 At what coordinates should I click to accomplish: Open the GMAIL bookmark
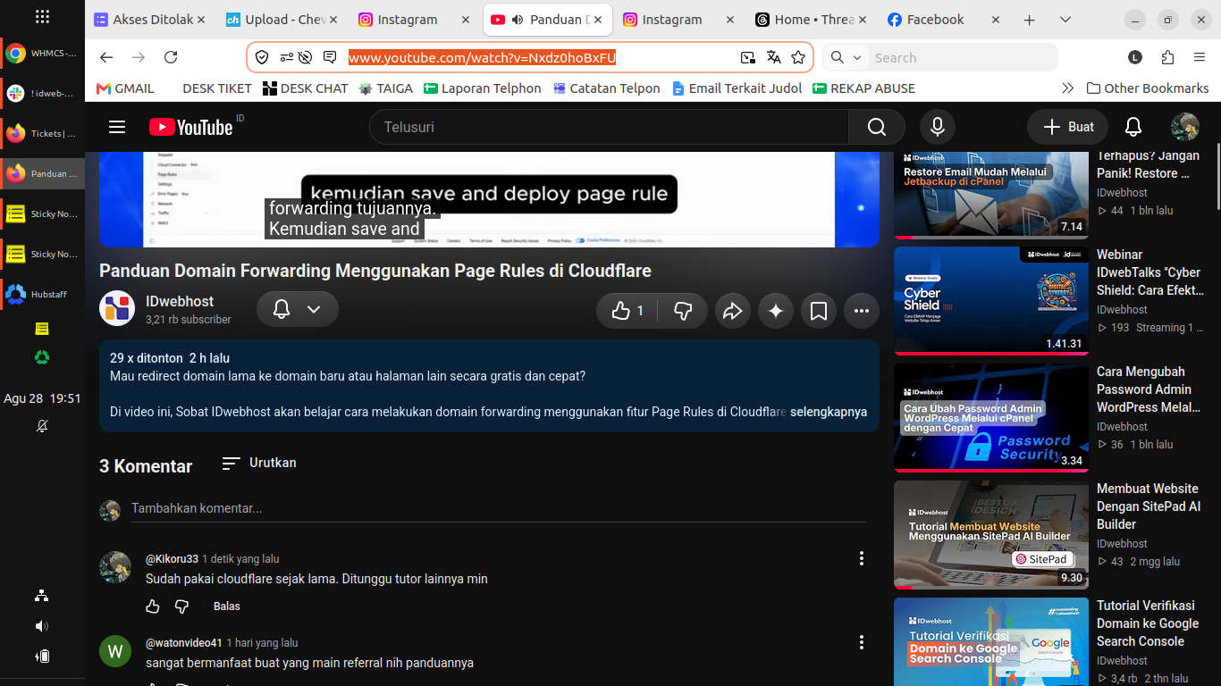(125, 88)
